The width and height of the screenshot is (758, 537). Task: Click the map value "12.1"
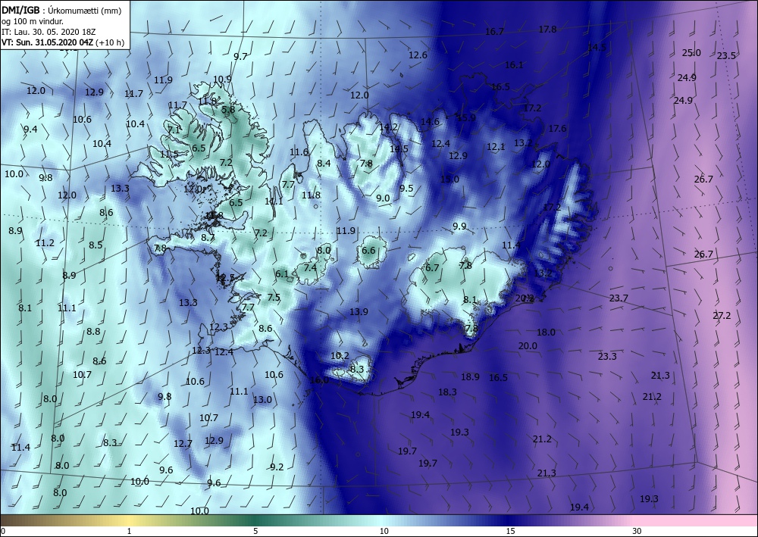point(496,146)
